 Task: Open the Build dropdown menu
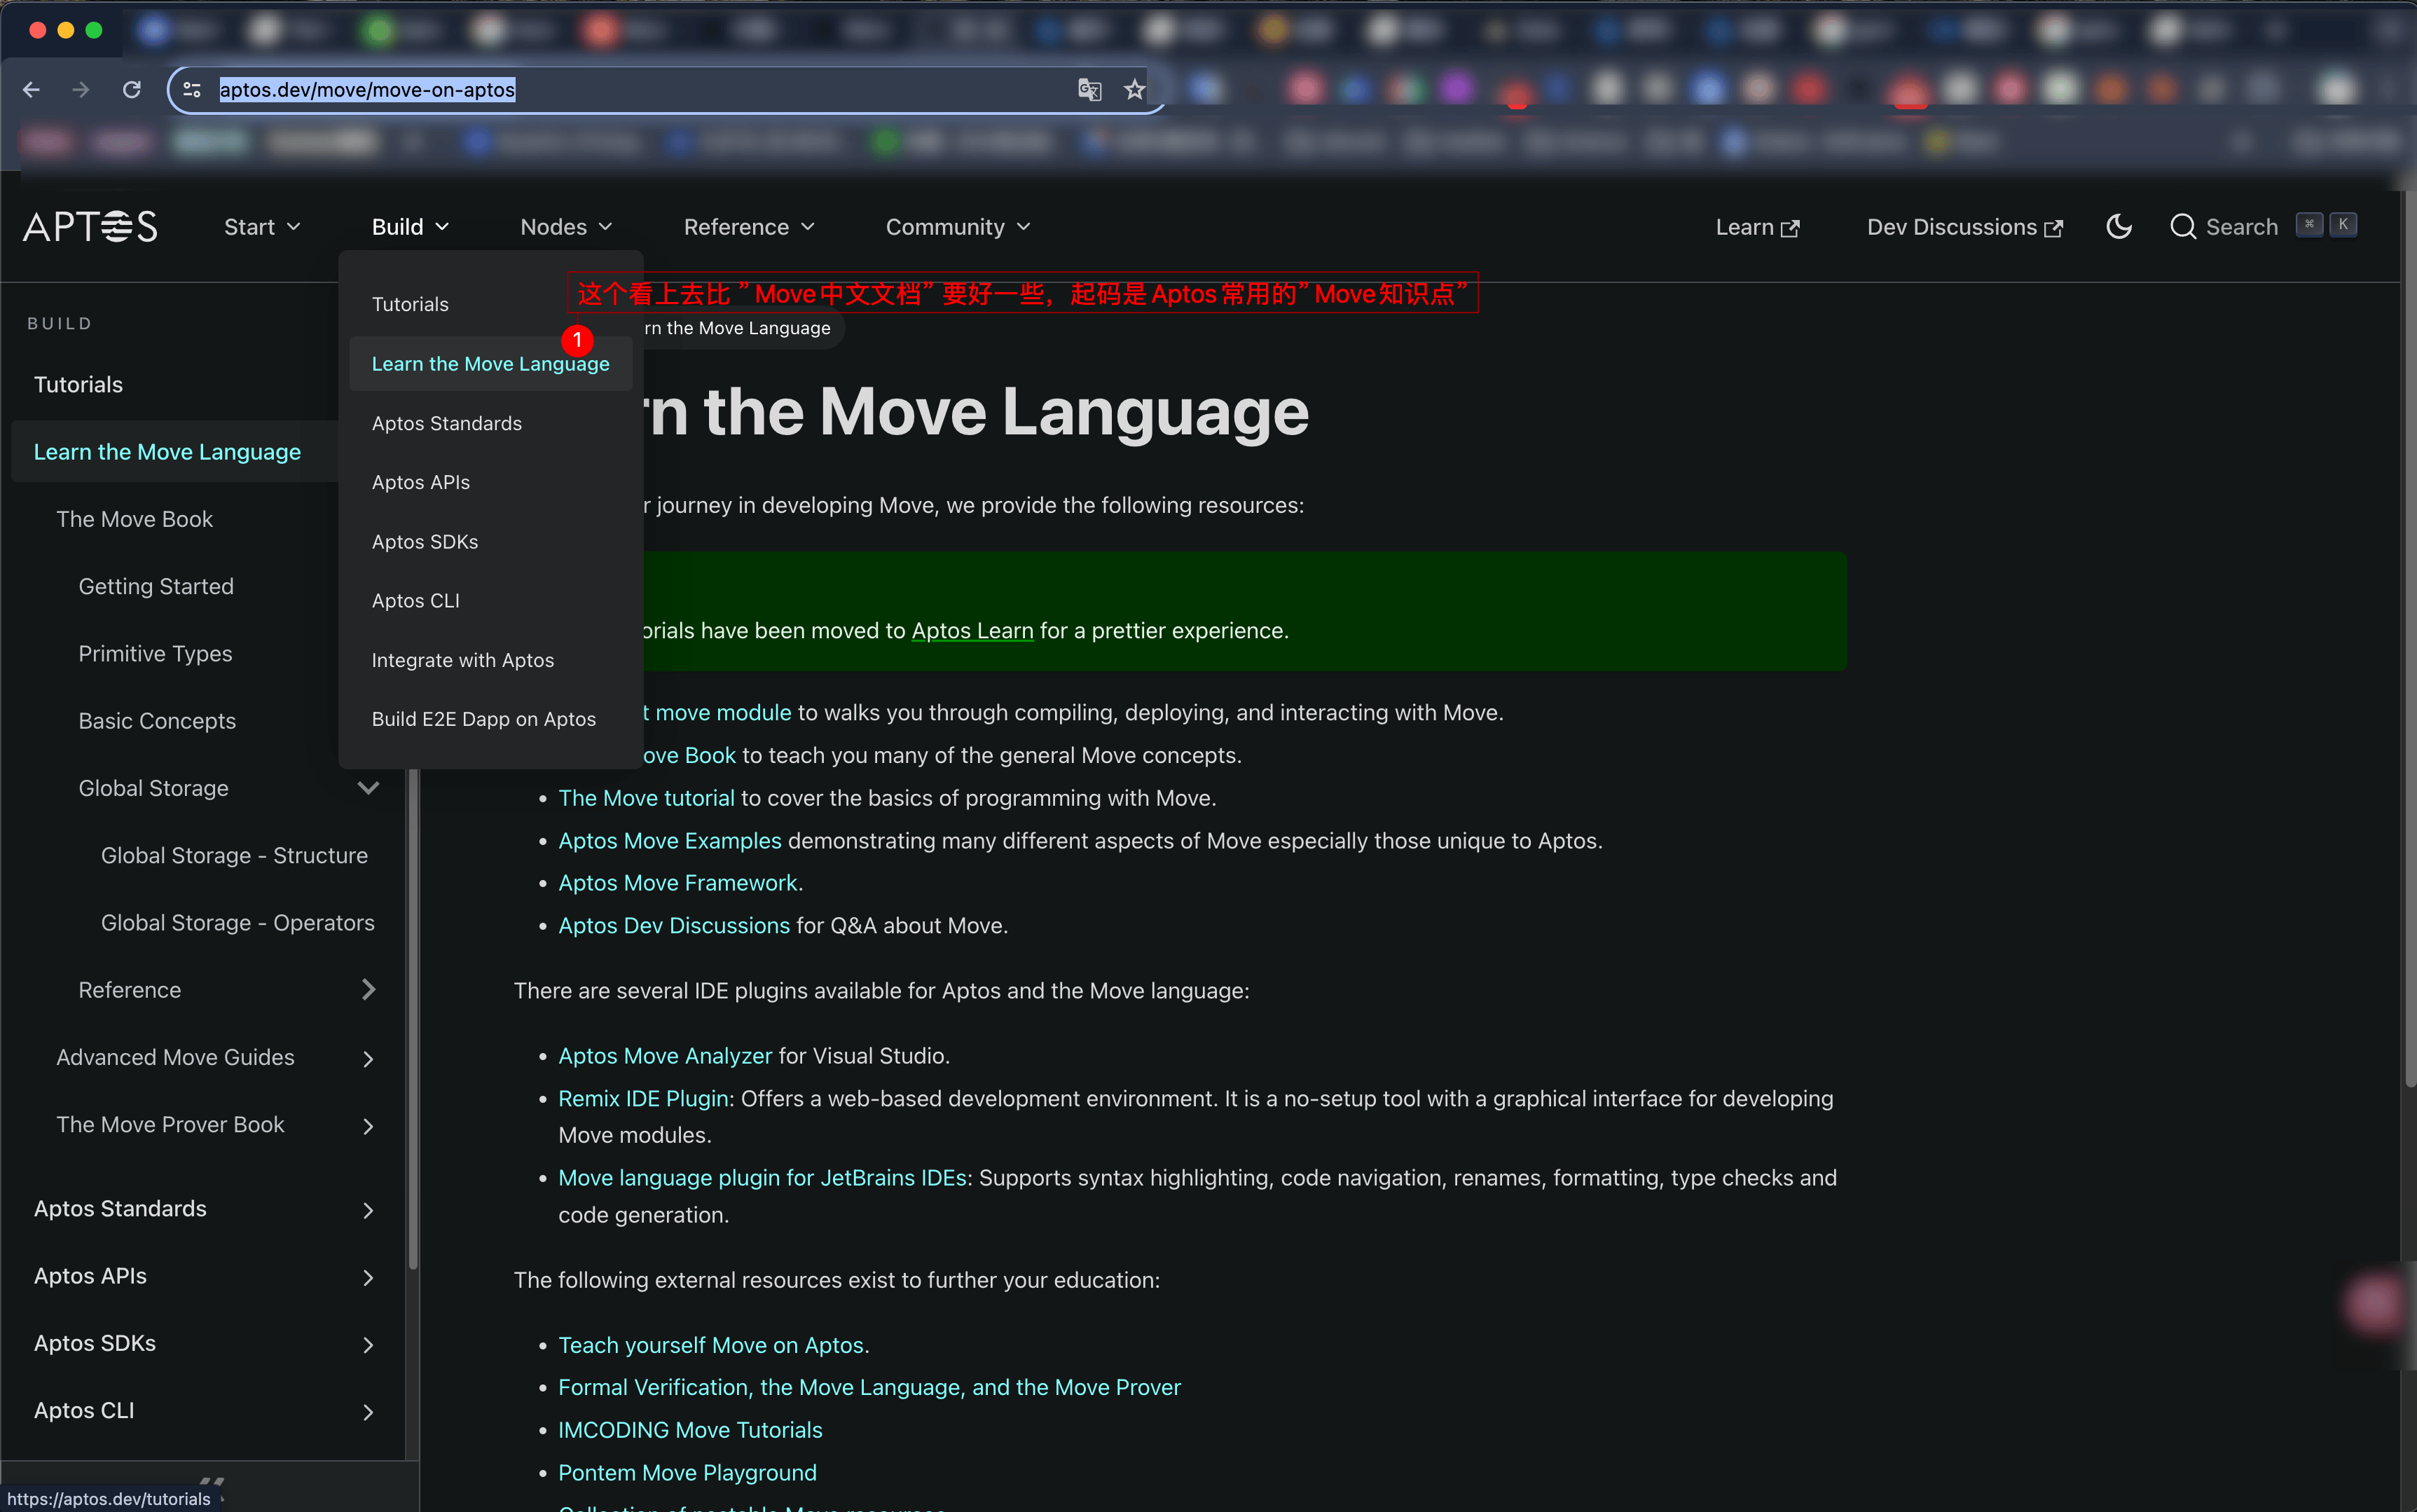point(410,227)
